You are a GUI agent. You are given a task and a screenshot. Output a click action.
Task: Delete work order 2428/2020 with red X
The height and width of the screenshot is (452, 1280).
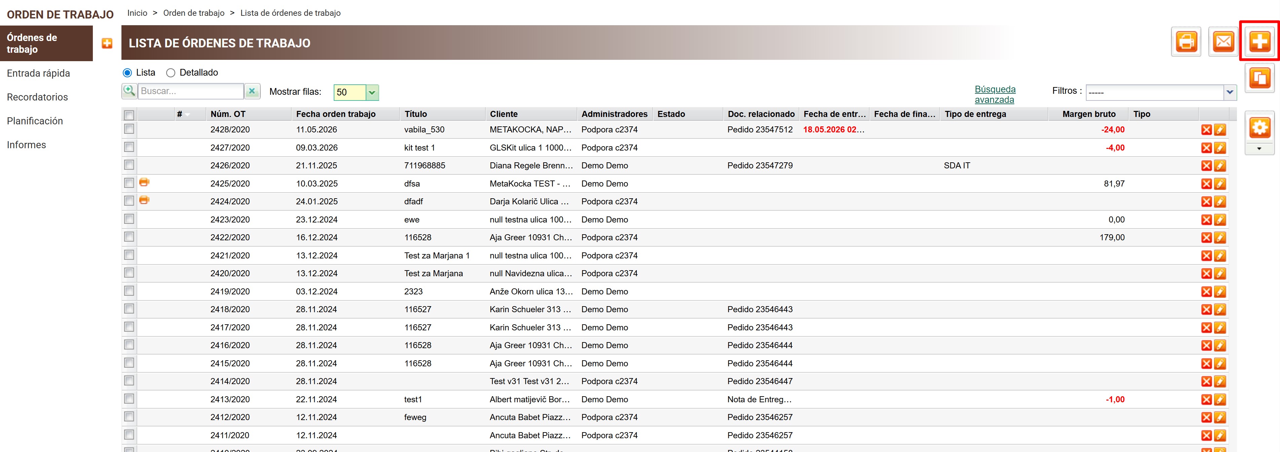(x=1206, y=130)
